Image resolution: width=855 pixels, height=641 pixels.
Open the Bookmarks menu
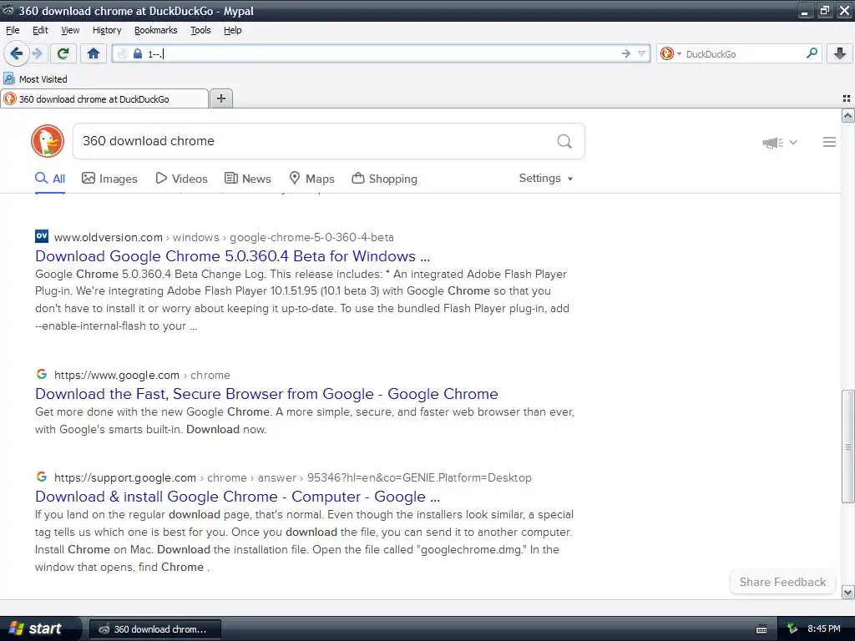156,30
